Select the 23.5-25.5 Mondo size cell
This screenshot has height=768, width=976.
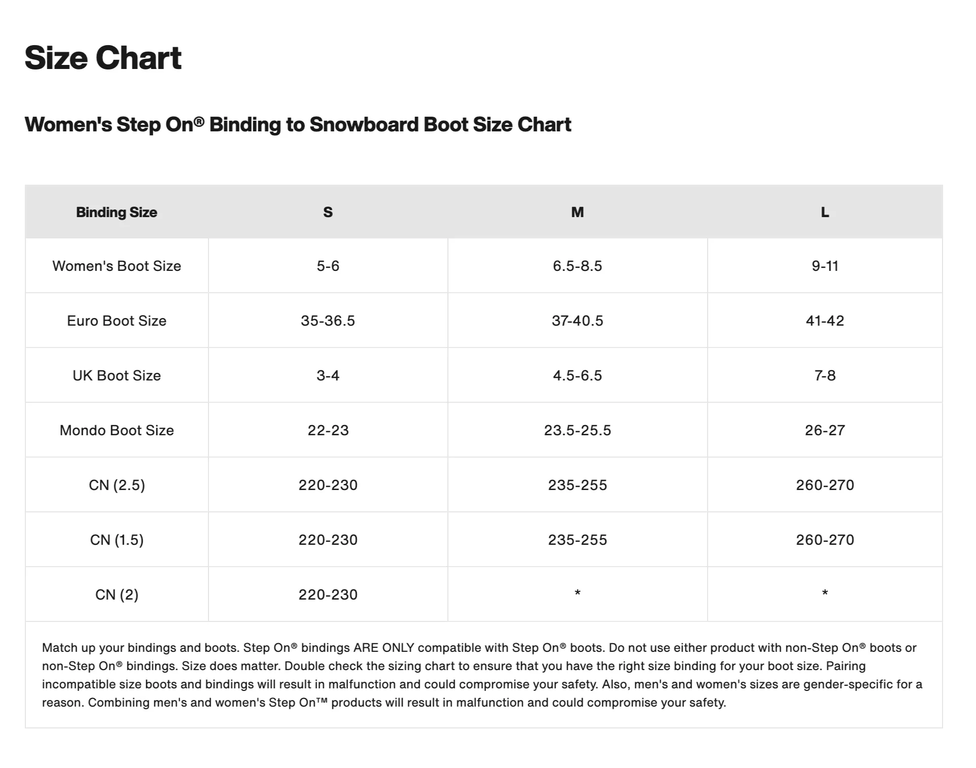pos(577,430)
